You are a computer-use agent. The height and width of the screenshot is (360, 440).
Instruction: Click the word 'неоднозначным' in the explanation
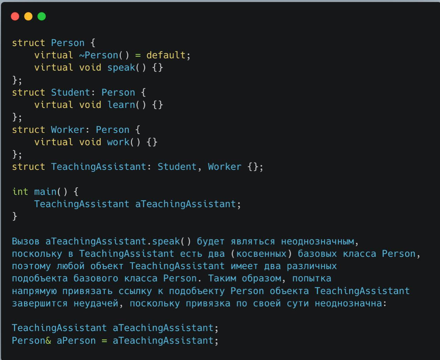[317, 242]
